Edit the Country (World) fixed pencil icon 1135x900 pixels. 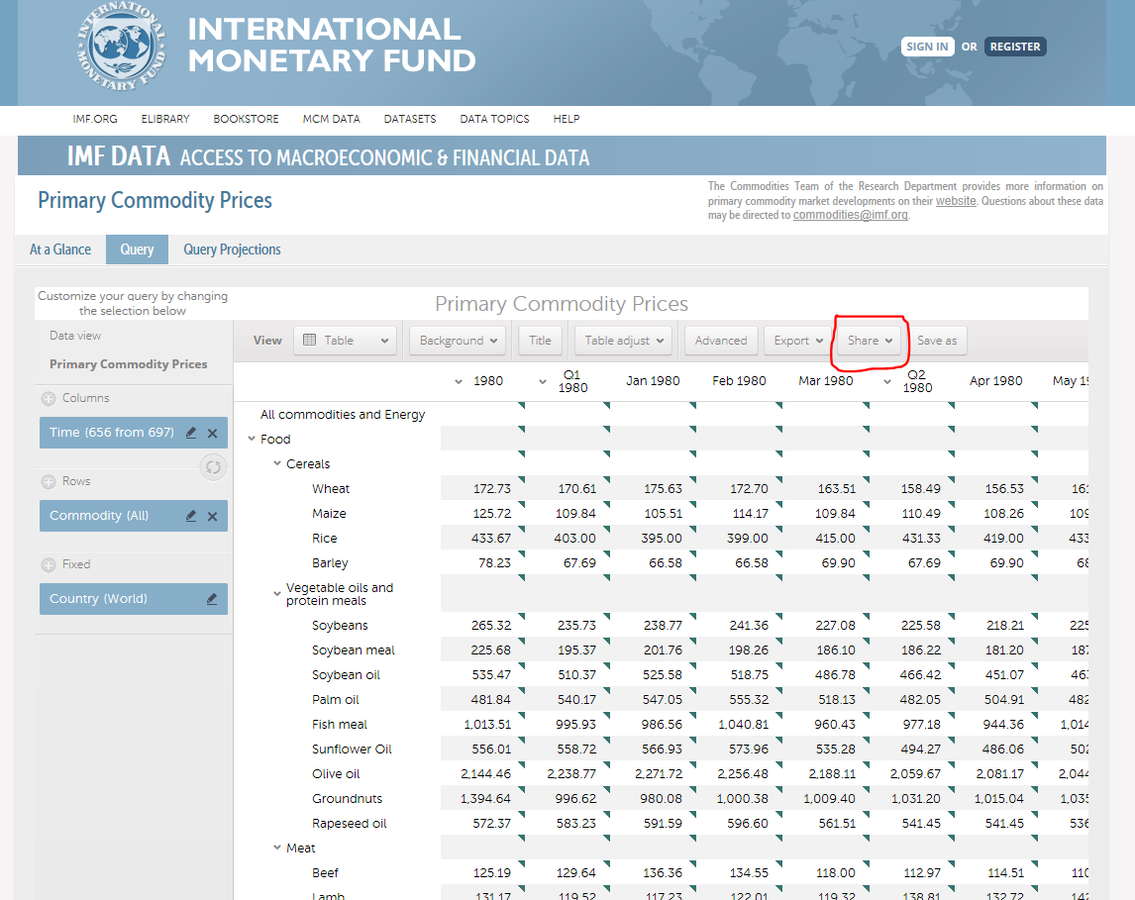coord(212,599)
